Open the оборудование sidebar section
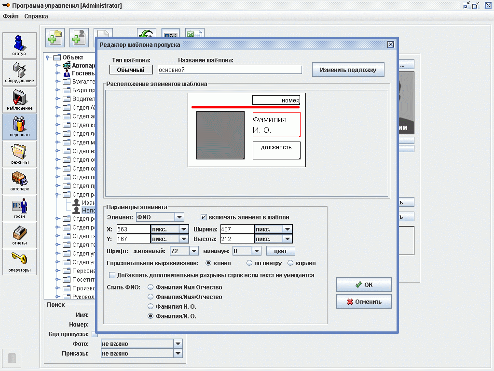Image resolution: width=494 pixels, height=371 pixels. tap(19, 72)
